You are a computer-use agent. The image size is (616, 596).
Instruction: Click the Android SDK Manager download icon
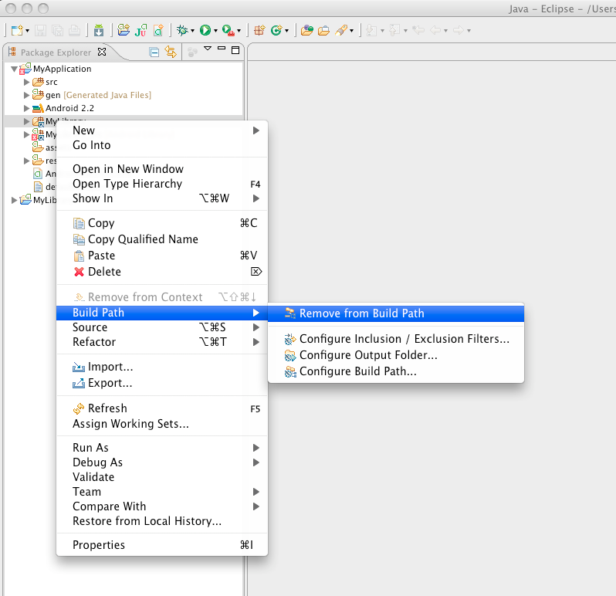tap(99, 30)
